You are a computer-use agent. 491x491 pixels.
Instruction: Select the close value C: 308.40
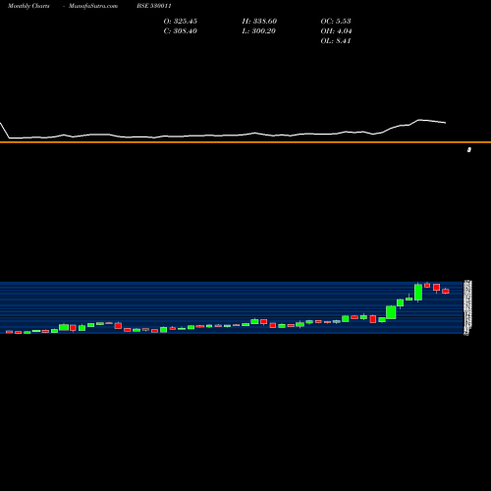(181, 31)
